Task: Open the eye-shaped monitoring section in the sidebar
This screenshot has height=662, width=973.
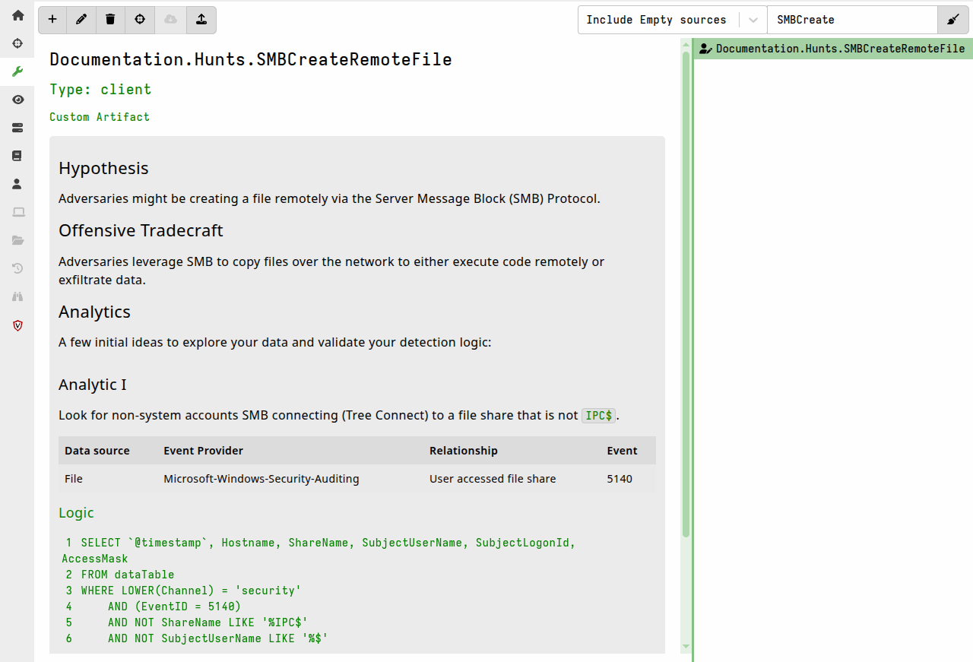Action: click(17, 100)
